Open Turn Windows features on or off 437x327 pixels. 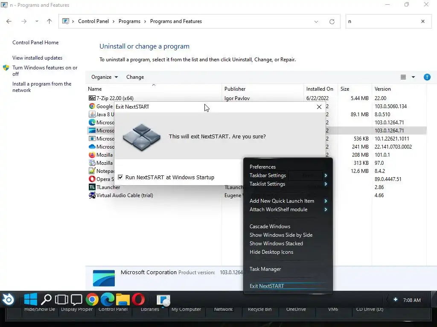[45, 71]
